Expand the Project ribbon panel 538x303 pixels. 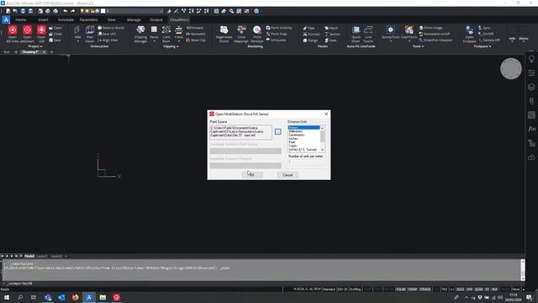[x=35, y=46]
